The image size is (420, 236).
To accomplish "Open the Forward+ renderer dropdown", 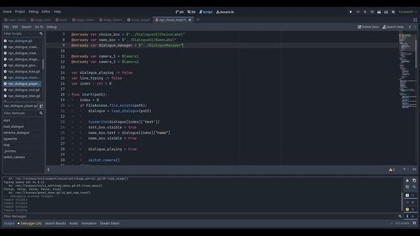I will [408, 12].
